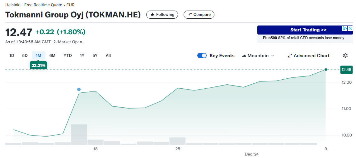Select the 5D time range
The height and width of the screenshot is (158, 356).
click(x=25, y=56)
